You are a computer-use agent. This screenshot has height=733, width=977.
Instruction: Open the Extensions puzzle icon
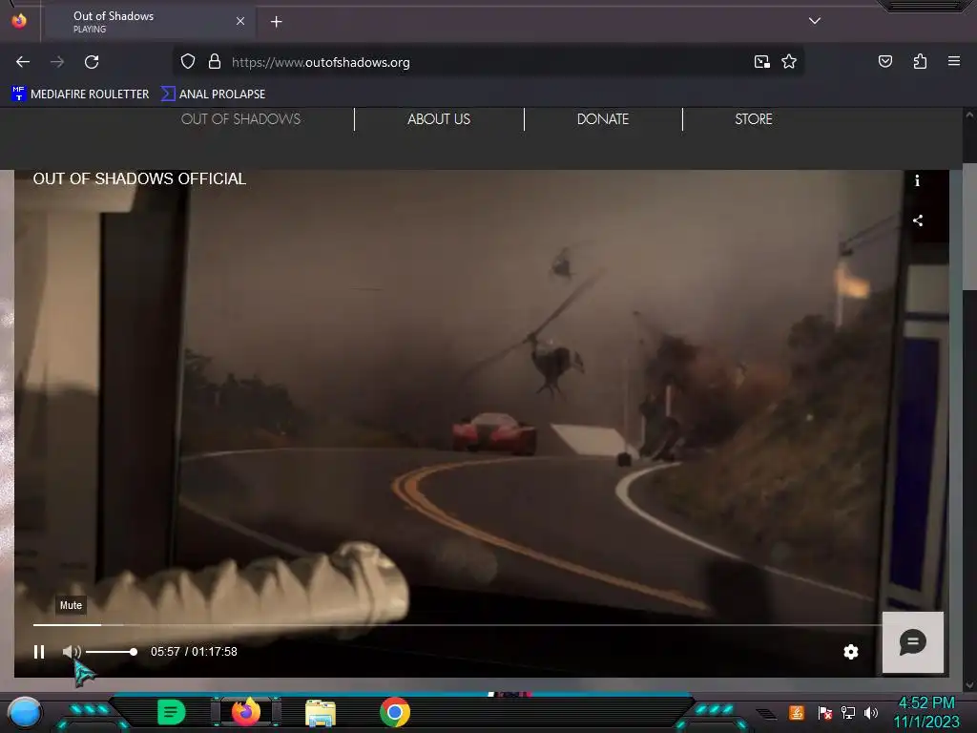point(920,61)
